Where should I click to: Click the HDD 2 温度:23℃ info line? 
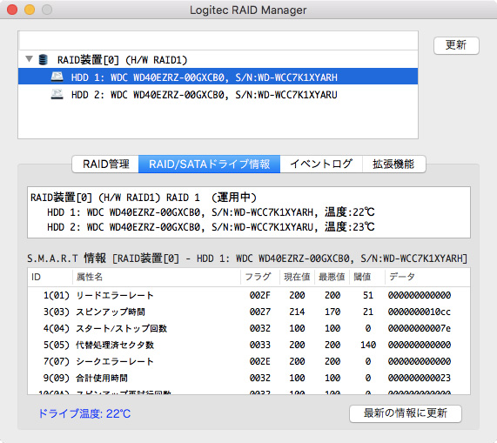click(211, 227)
